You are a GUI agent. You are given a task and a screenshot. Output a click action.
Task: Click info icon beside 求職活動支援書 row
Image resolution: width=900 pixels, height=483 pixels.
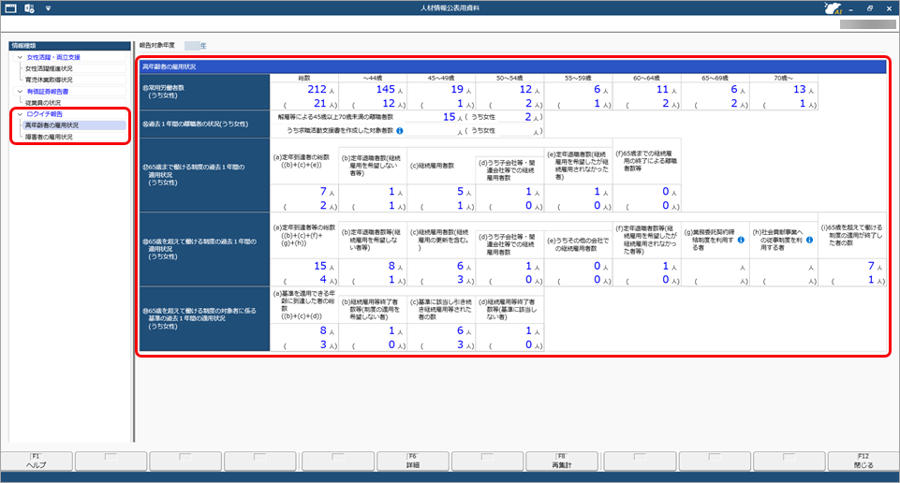click(x=400, y=131)
